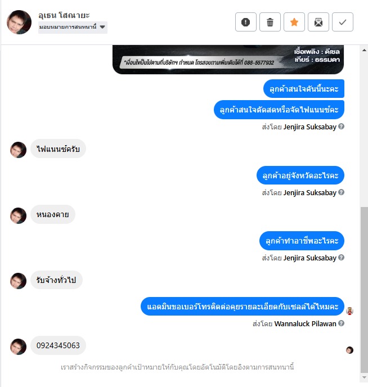This screenshot has height=387, width=368.
Task: Click customer avatar beside หนองคาย message
Action: pos(18,215)
